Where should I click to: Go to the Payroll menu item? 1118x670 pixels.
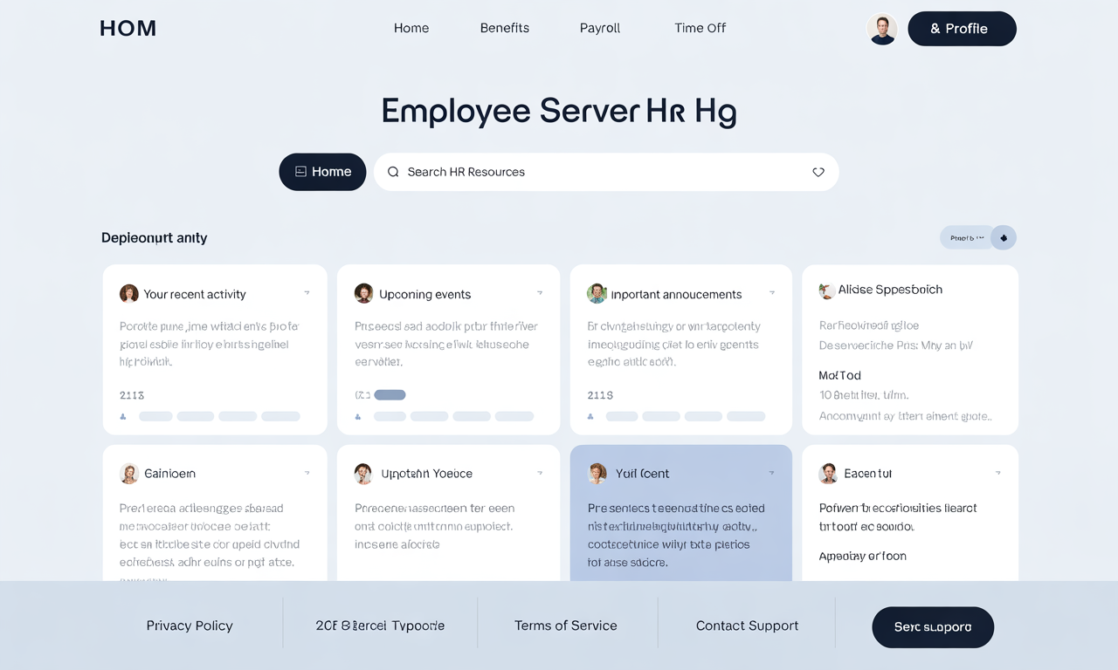tap(599, 28)
